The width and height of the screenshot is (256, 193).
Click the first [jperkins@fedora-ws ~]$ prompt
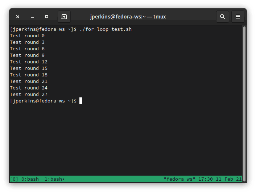coord(43,29)
